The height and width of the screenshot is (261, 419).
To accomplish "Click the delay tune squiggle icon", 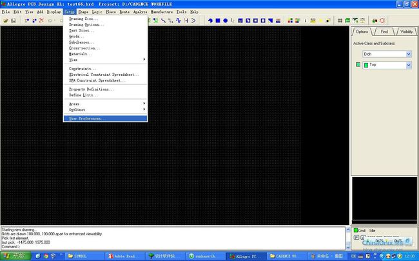I will pos(178,21).
